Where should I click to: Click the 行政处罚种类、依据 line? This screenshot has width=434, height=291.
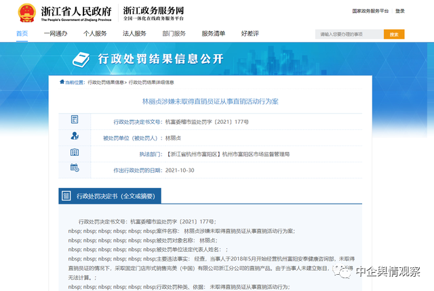(179, 287)
